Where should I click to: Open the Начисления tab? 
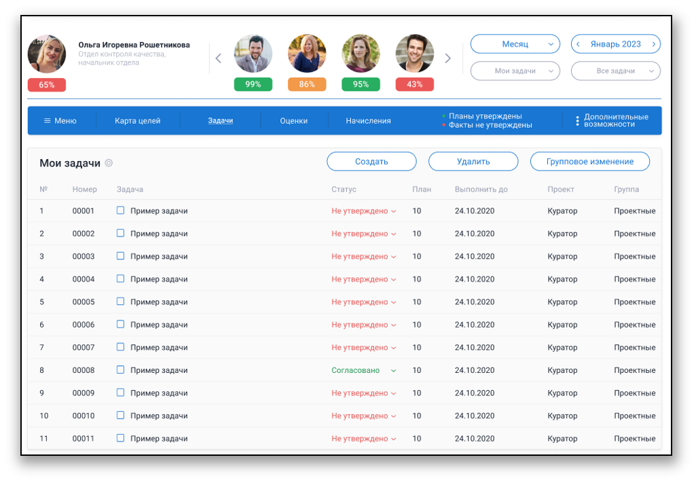(x=369, y=121)
